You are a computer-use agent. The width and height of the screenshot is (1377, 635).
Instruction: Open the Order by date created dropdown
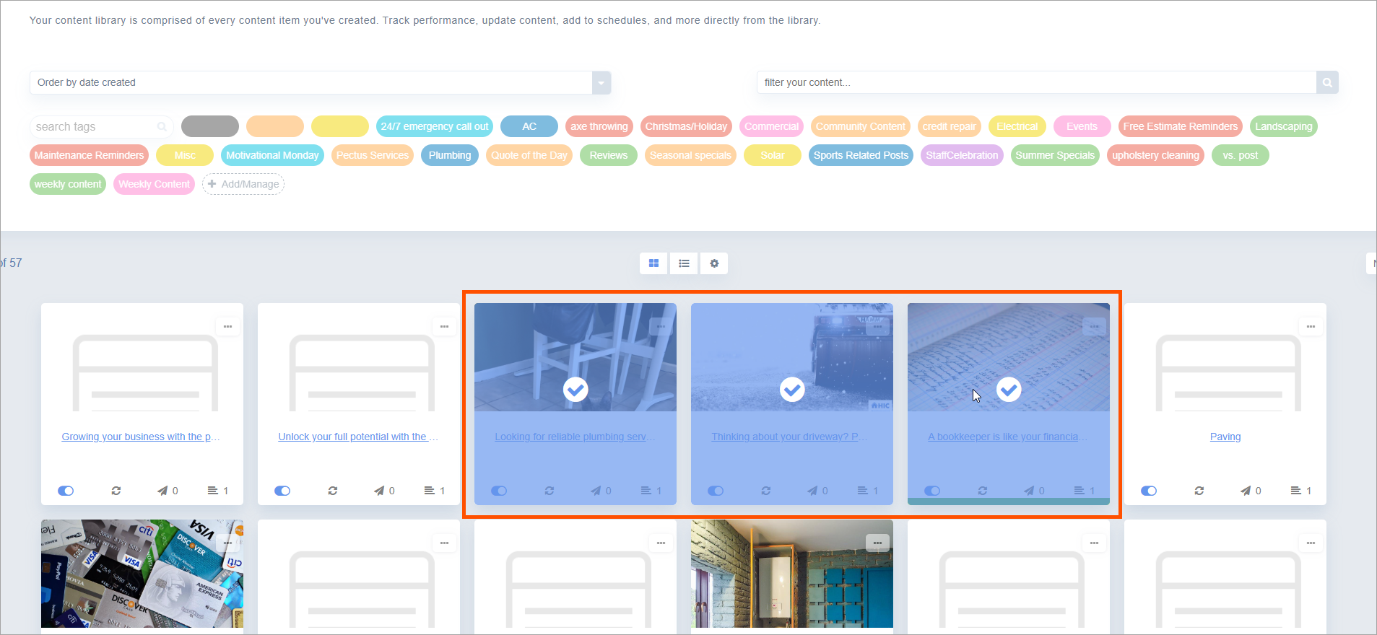pyautogui.click(x=601, y=82)
